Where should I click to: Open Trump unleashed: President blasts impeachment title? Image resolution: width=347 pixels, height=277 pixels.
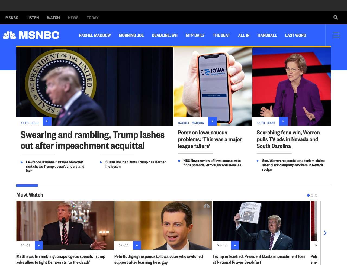pos(259,259)
